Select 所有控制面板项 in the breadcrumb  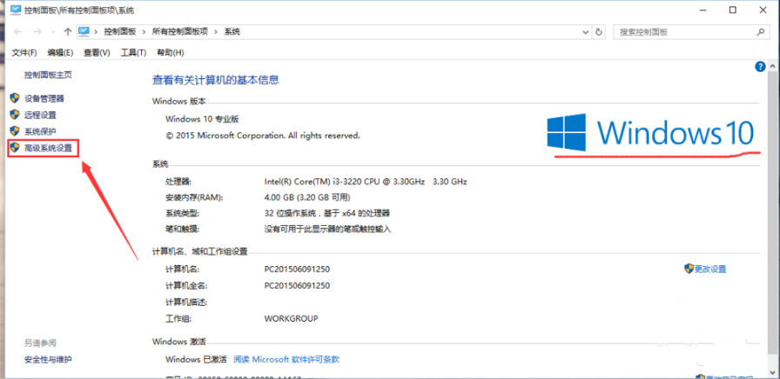point(179,32)
